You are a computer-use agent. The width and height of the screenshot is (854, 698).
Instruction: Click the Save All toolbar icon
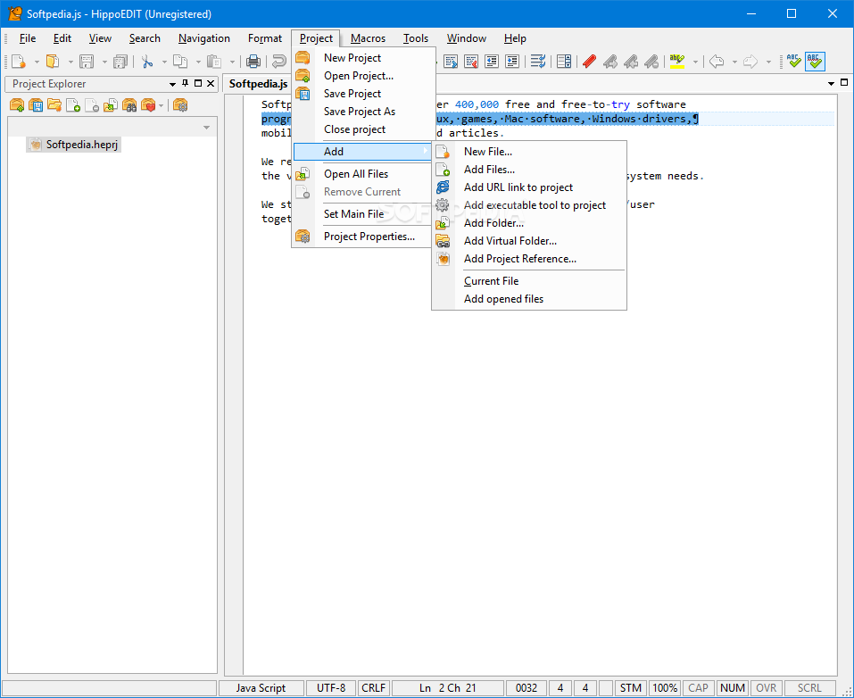point(120,61)
